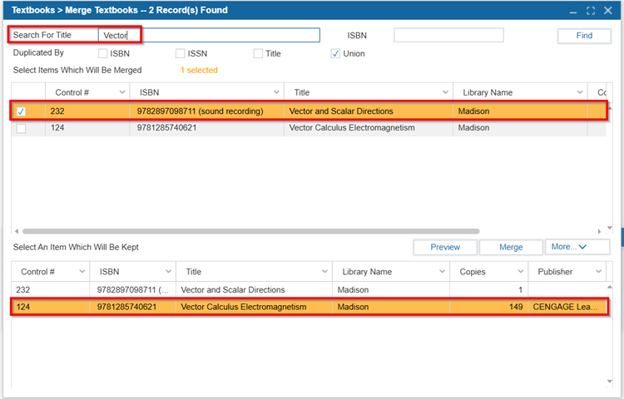This screenshot has height=399, width=624.
Task: Focus the ISBN search input field
Action: (x=448, y=35)
